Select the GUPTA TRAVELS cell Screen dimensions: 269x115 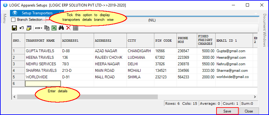click(43, 51)
